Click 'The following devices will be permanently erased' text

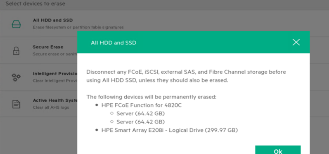(151, 97)
